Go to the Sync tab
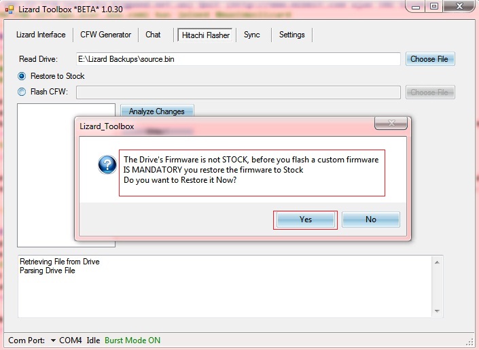The width and height of the screenshot is (479, 350). (x=251, y=35)
